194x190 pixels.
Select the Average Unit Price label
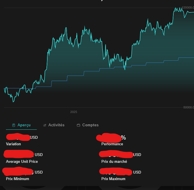point(22,162)
